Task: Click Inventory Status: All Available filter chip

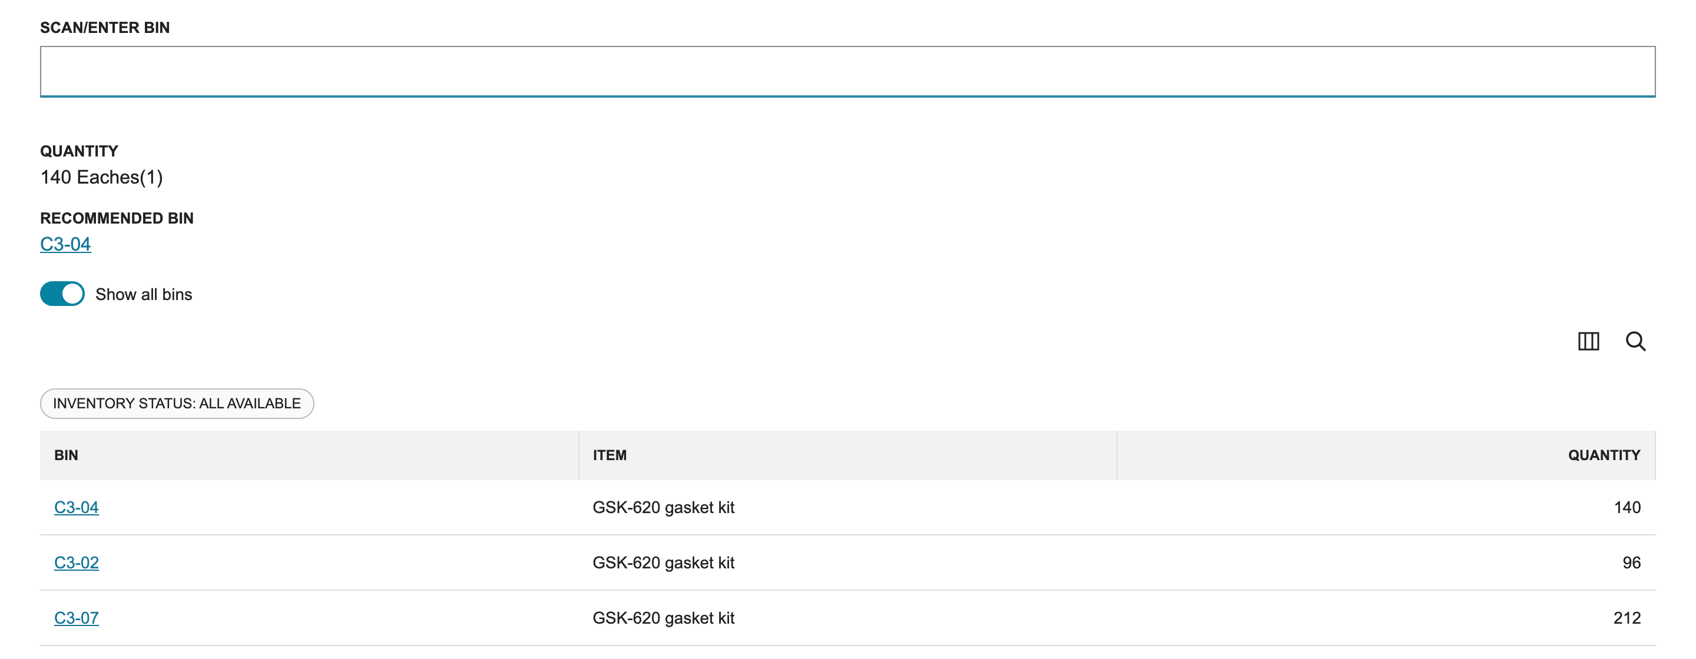Action: coord(177,403)
